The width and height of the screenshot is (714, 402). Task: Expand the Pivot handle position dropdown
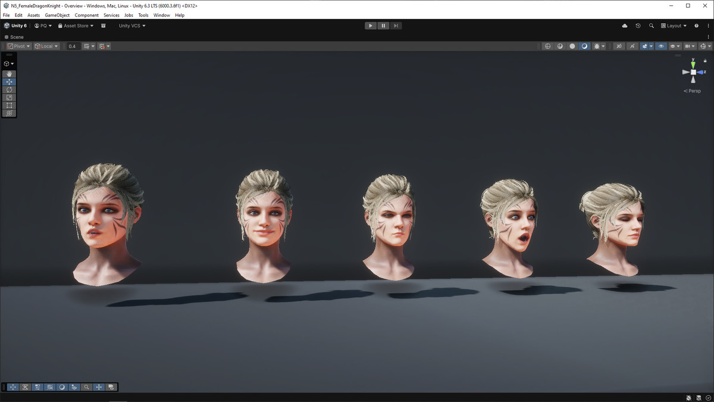(x=18, y=46)
